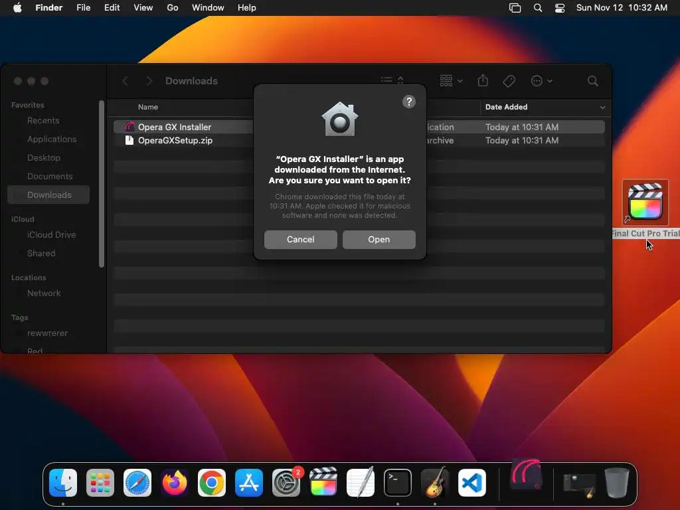Go forward in Finder navigation
This screenshot has height=510, width=680.
point(149,81)
